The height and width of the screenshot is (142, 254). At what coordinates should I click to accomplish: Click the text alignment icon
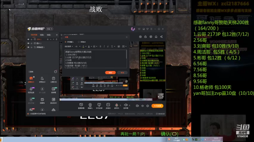pos(119,46)
